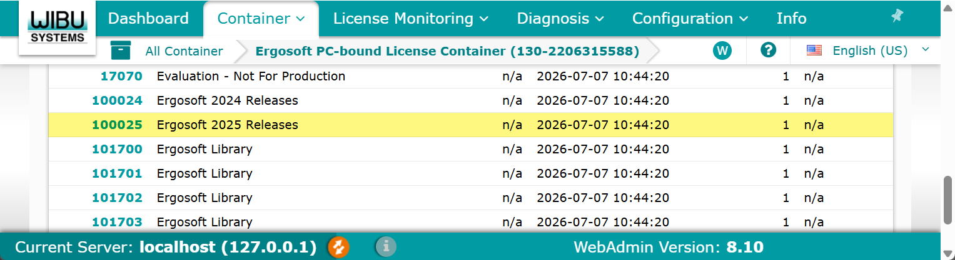The image size is (955, 260).
Task: Open the gray info circle icon
Action: (386, 247)
